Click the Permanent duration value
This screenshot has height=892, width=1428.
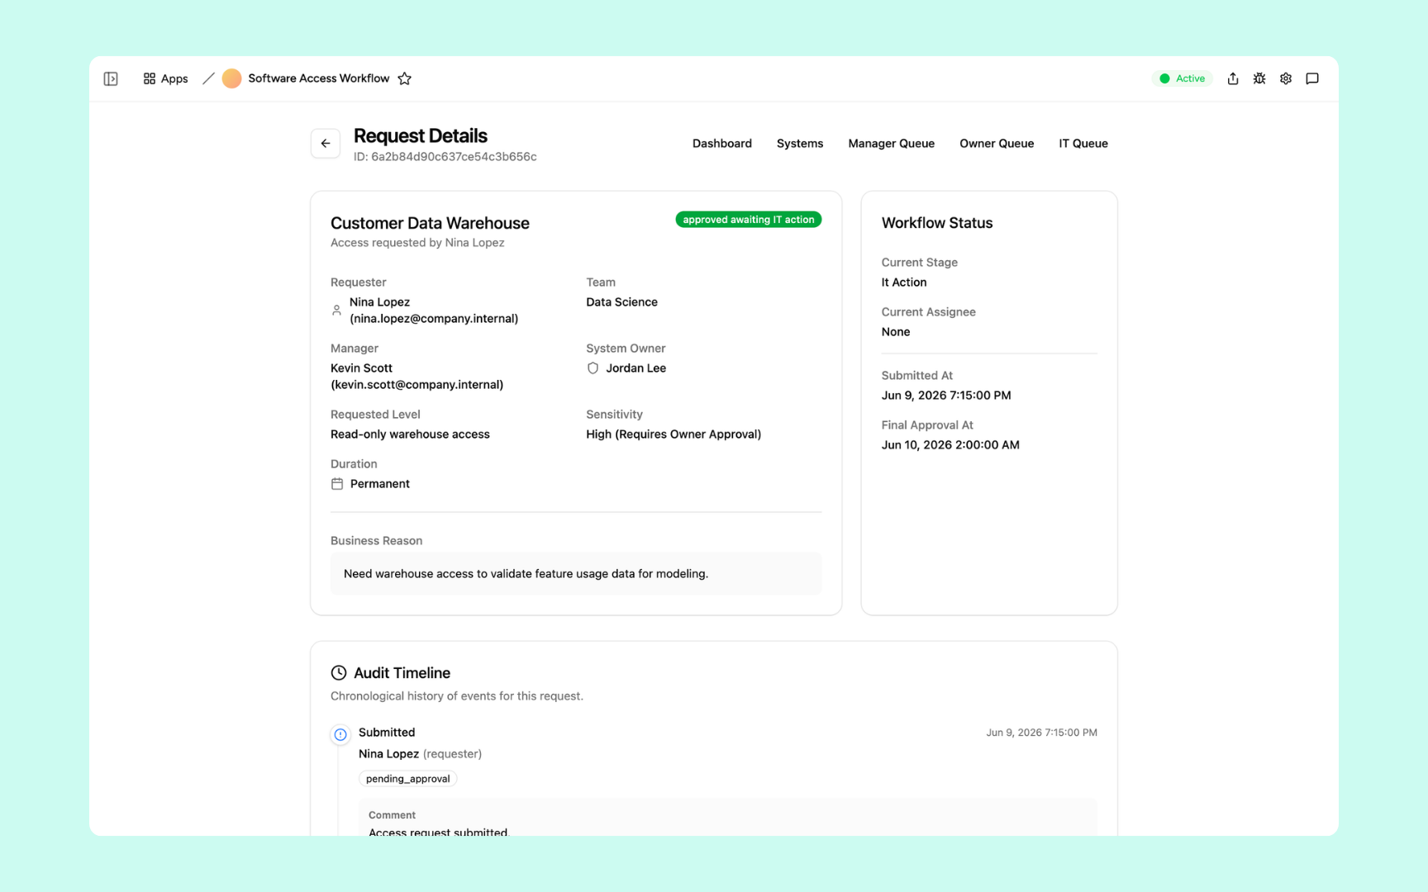tap(380, 484)
